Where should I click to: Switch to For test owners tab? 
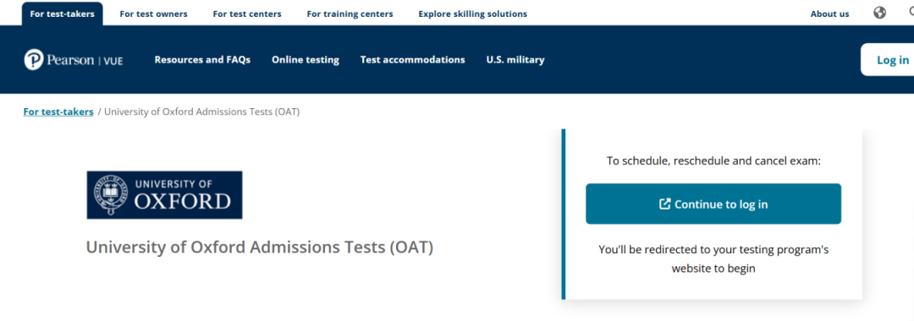pos(154,14)
